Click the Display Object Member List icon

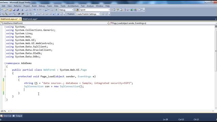tap(3, 14)
